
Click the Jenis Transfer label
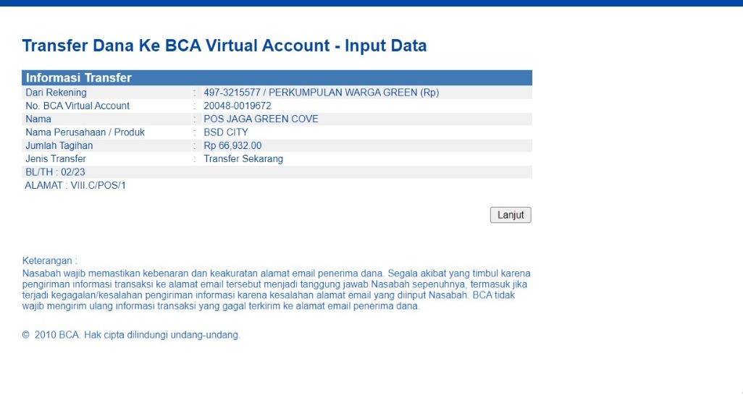[56, 158]
